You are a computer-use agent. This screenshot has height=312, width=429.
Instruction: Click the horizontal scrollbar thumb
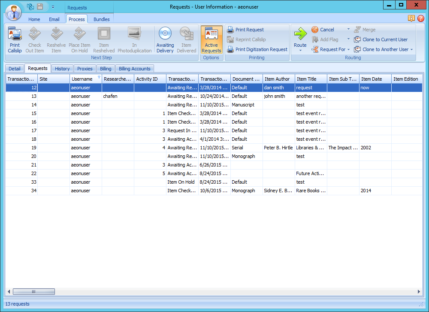[33, 292]
